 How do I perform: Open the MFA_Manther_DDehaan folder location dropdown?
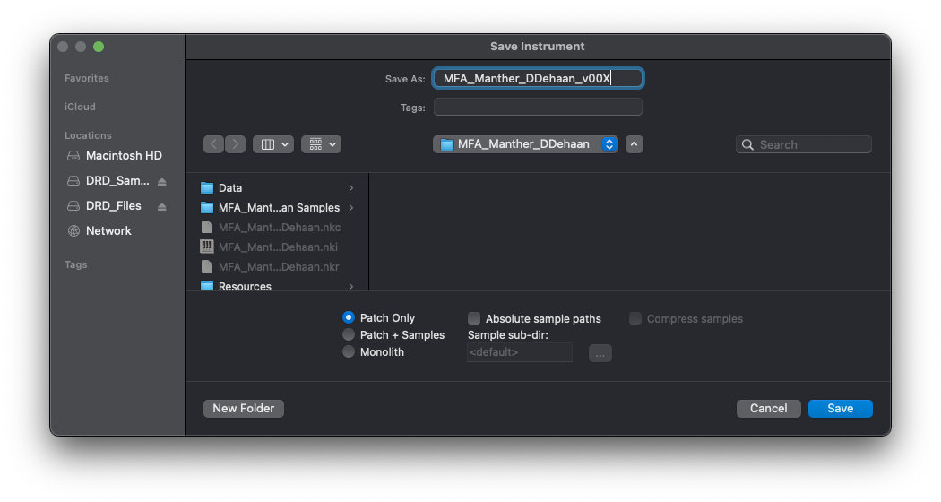point(525,144)
